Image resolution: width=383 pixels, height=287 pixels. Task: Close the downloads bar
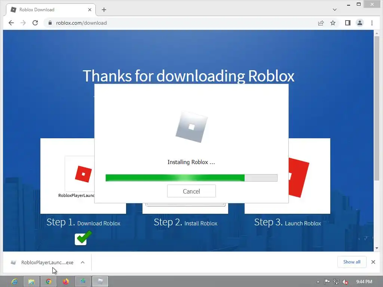click(x=373, y=262)
